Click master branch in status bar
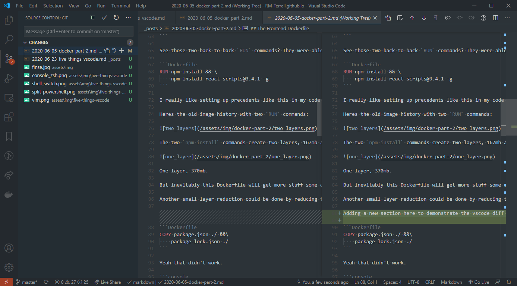The height and width of the screenshot is (286, 517). point(26,282)
